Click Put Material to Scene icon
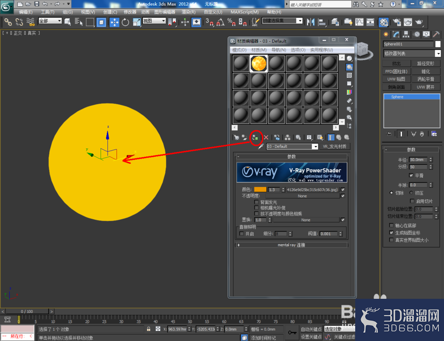The height and width of the screenshot is (341, 444). tap(244, 138)
